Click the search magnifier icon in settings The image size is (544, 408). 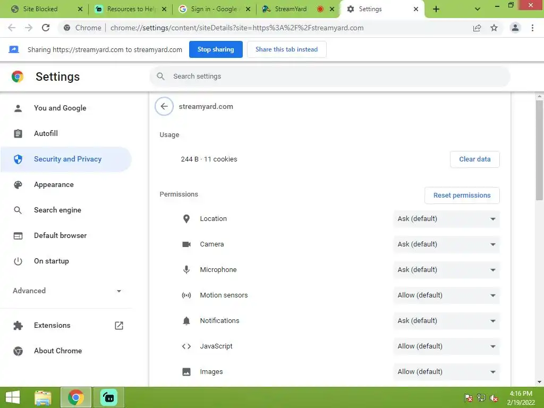(160, 76)
